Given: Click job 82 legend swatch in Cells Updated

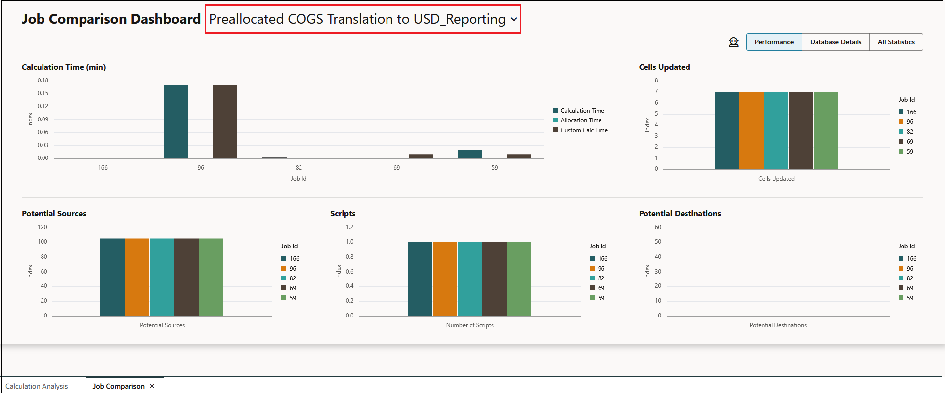Looking at the screenshot, I should [901, 131].
